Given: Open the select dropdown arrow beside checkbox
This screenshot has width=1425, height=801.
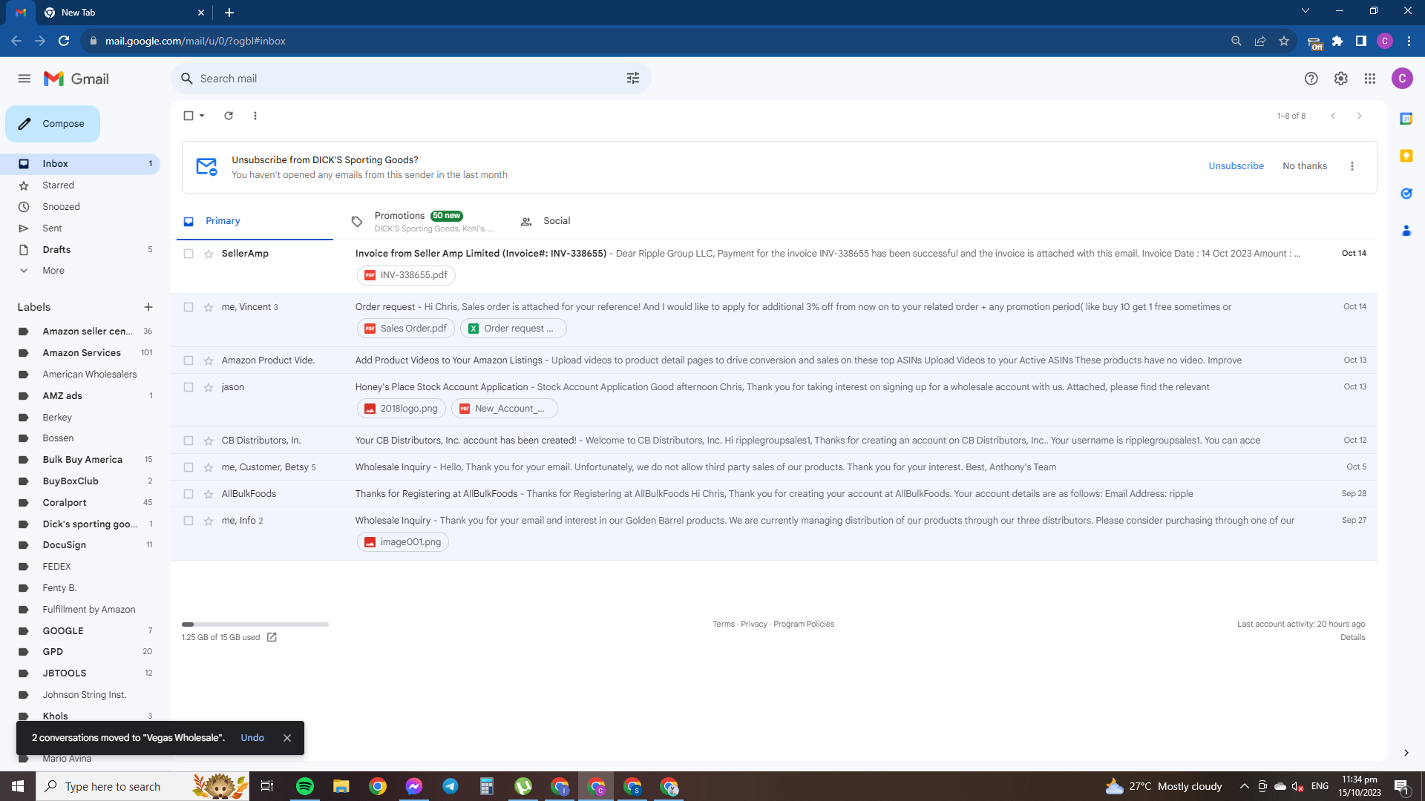Looking at the screenshot, I should (x=202, y=116).
